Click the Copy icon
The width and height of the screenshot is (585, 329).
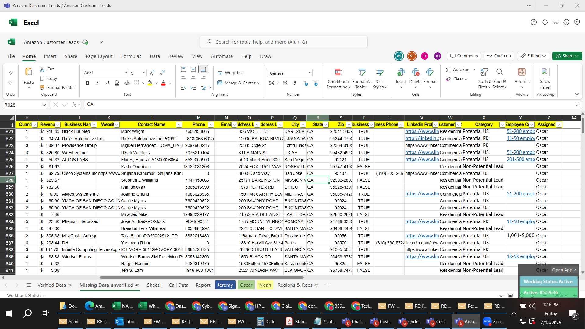pyautogui.click(x=42, y=78)
